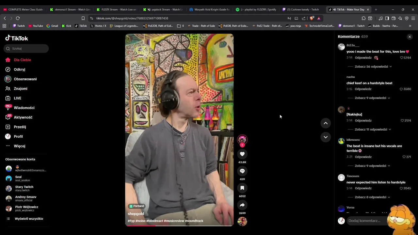The height and width of the screenshot is (235, 418).
Task: Open Odkryj page
Action: (x=16, y=70)
